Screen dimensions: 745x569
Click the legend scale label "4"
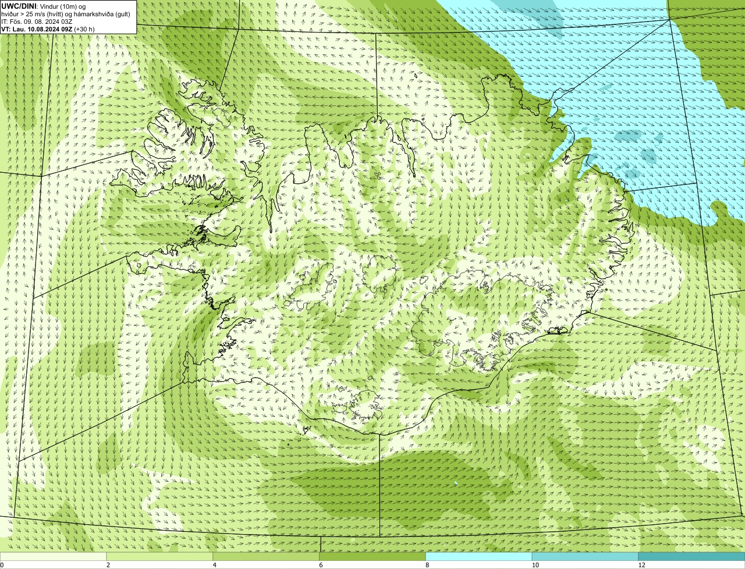click(x=215, y=565)
